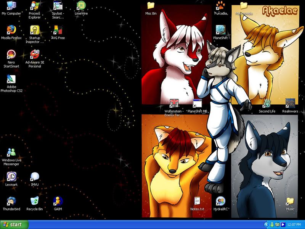Launch Adobe Photoshop CS2 shortcut
305x229 pixels.
[11, 84]
